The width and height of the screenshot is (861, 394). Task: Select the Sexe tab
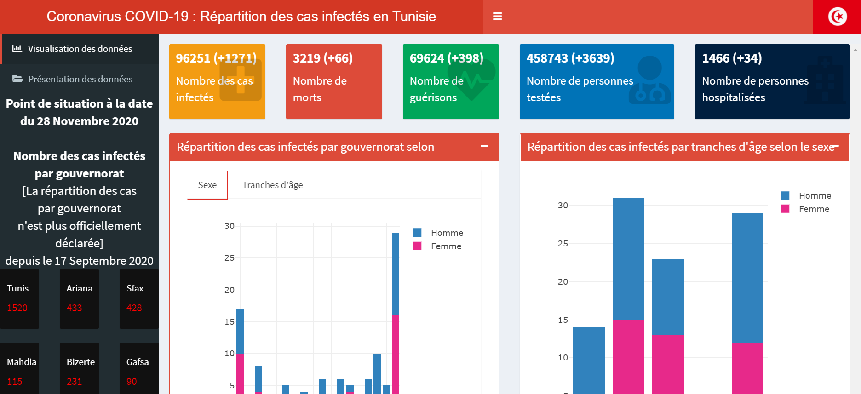(207, 185)
